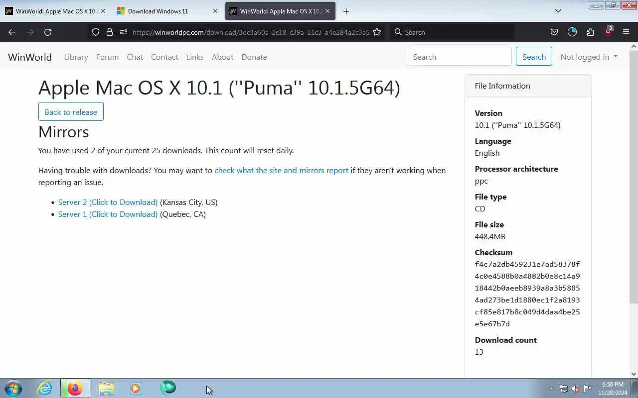The image size is (638, 398).
Task: Click the checksum hash text
Action: pyautogui.click(x=527, y=294)
